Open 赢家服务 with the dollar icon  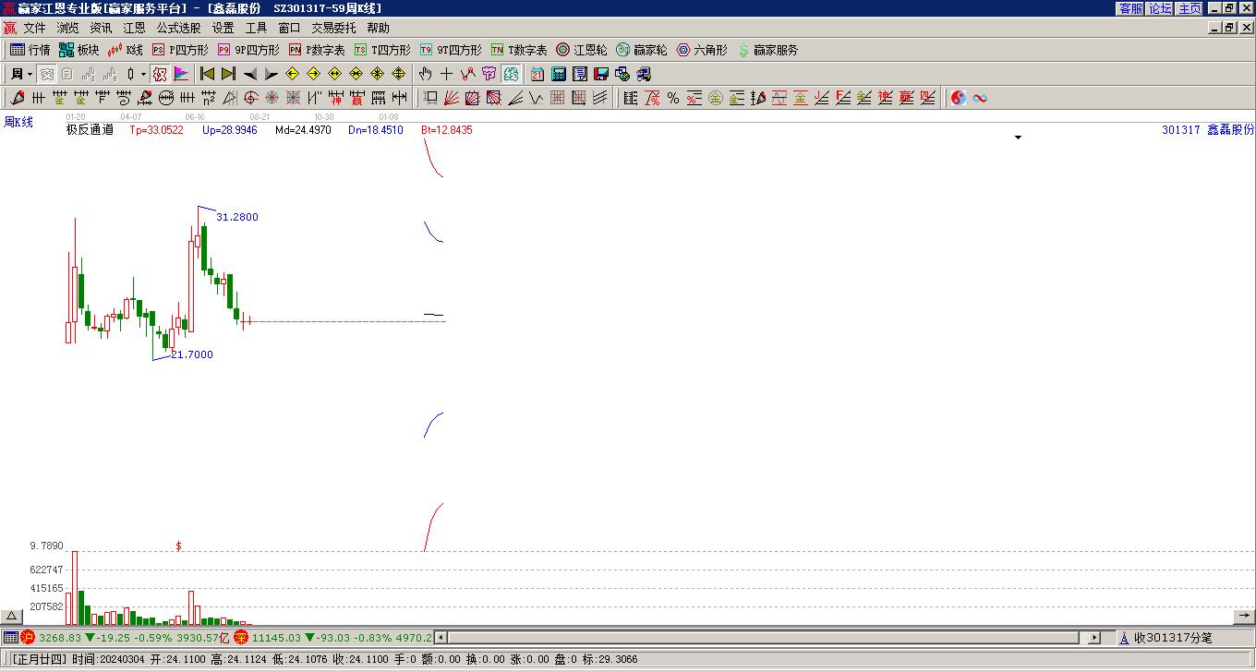[x=767, y=50]
